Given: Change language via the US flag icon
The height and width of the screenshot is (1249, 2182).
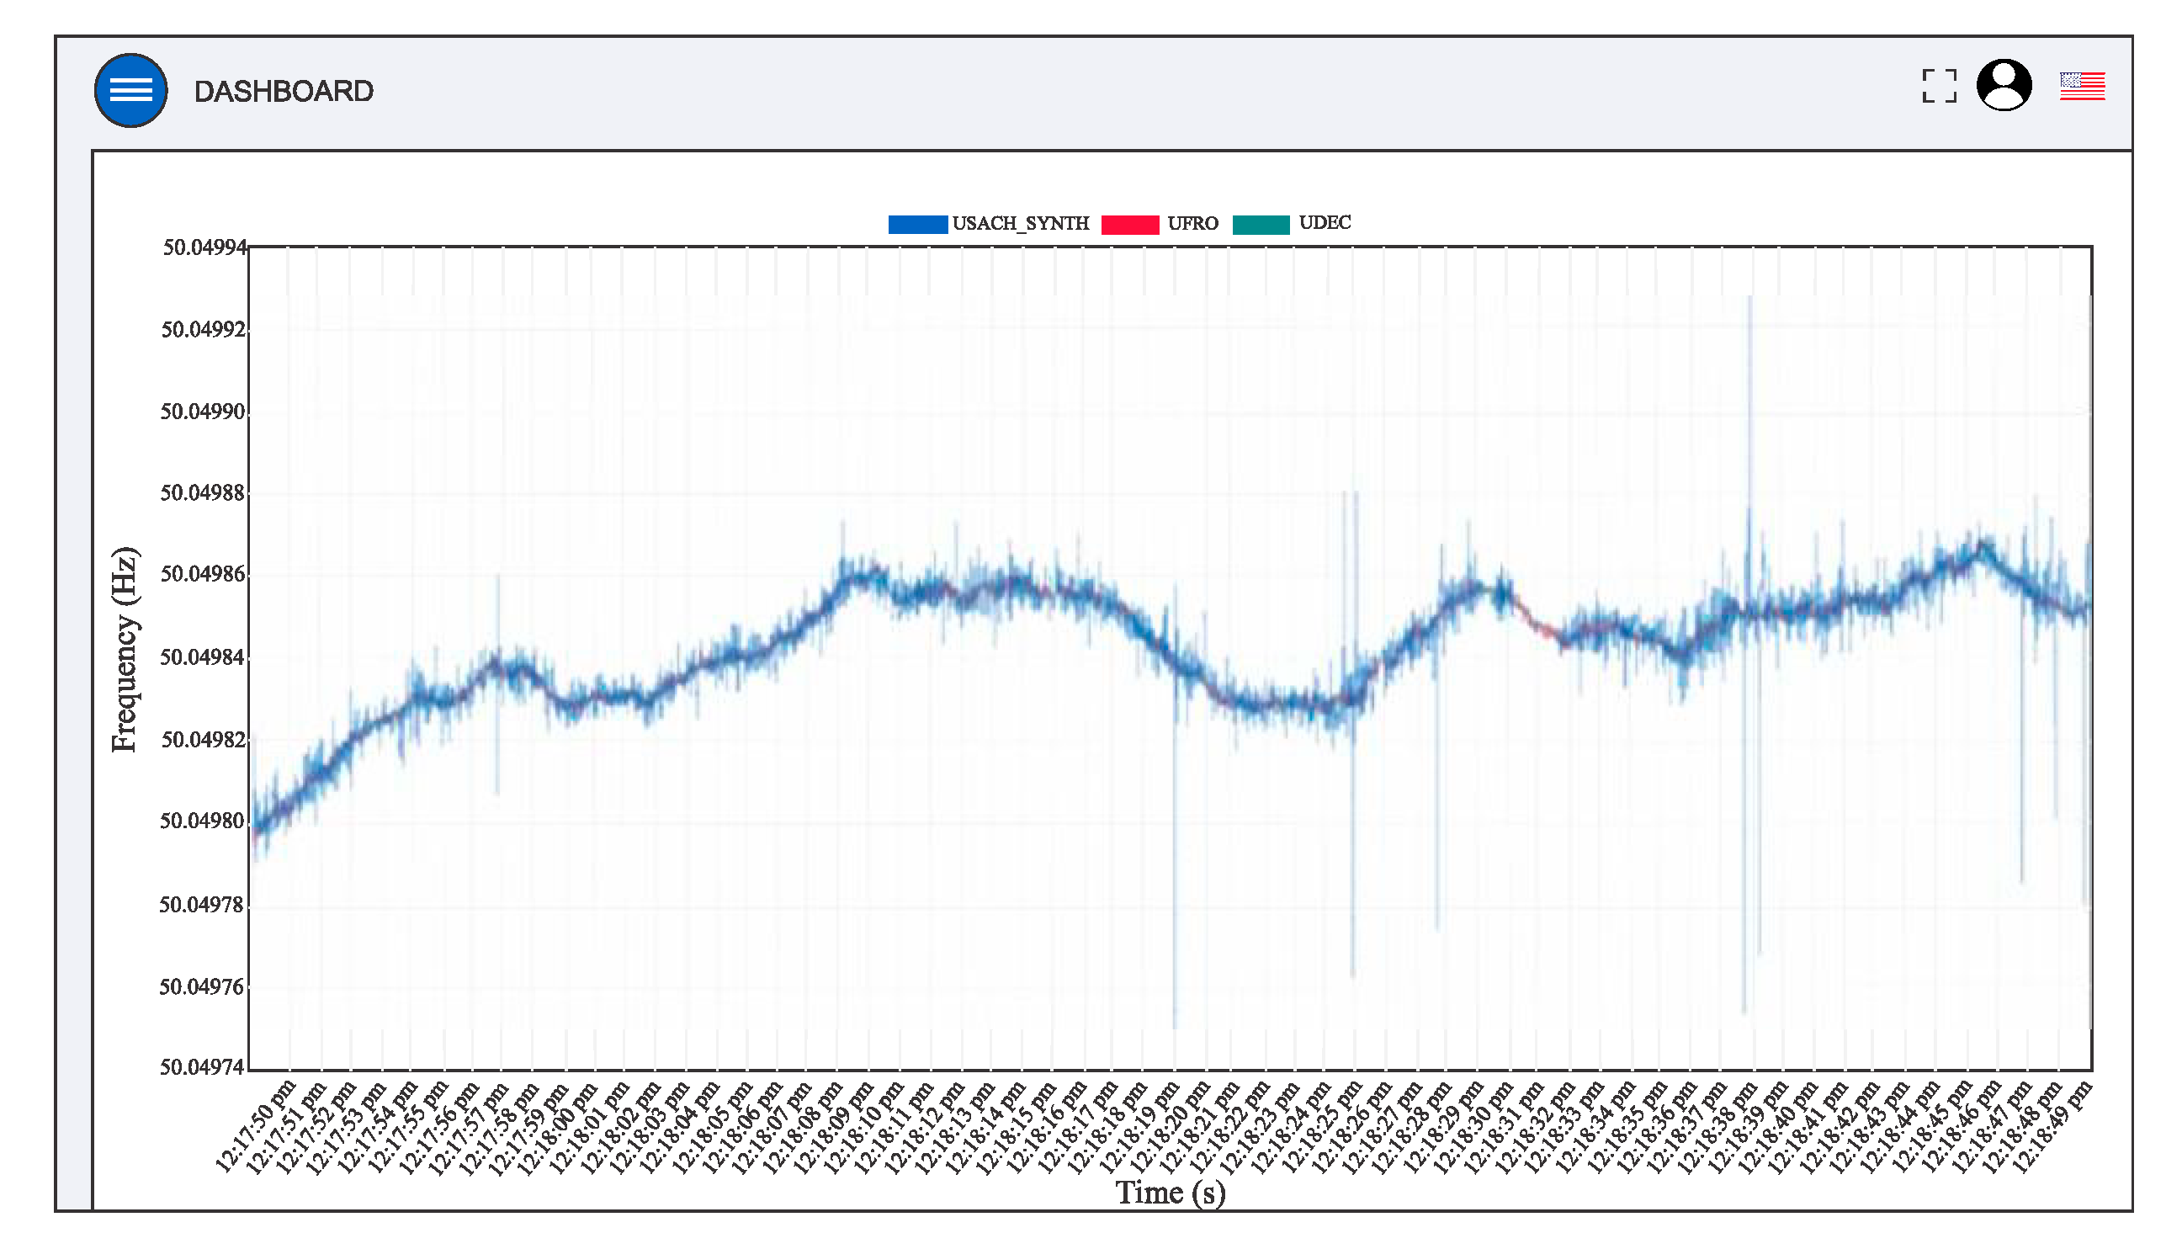Looking at the screenshot, I should click(2082, 86).
